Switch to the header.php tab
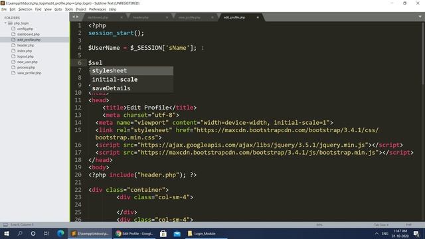The height and width of the screenshot is (239, 425). click(x=140, y=17)
